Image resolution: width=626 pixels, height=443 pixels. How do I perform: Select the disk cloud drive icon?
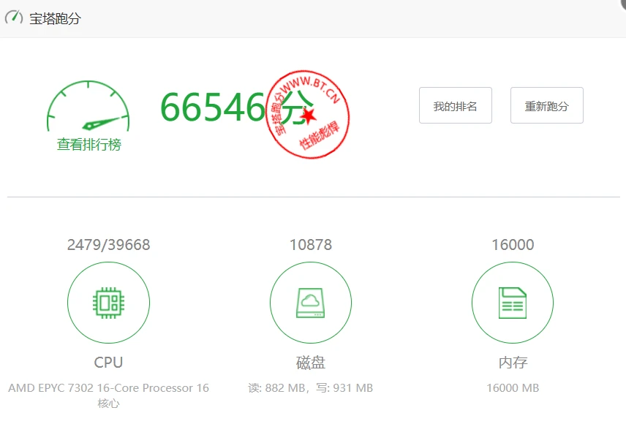pos(311,302)
